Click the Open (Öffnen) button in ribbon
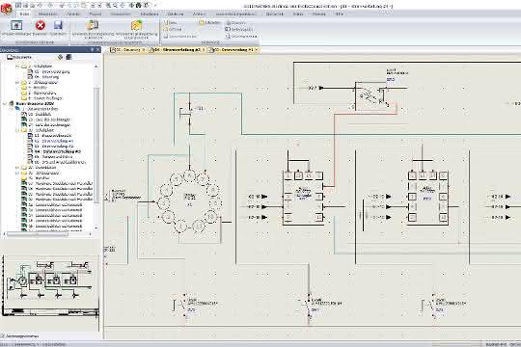This screenshot has width=521, height=347. 173,29
